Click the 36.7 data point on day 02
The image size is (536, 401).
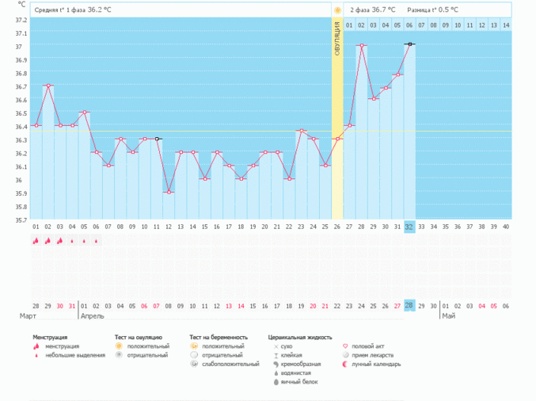(x=48, y=86)
